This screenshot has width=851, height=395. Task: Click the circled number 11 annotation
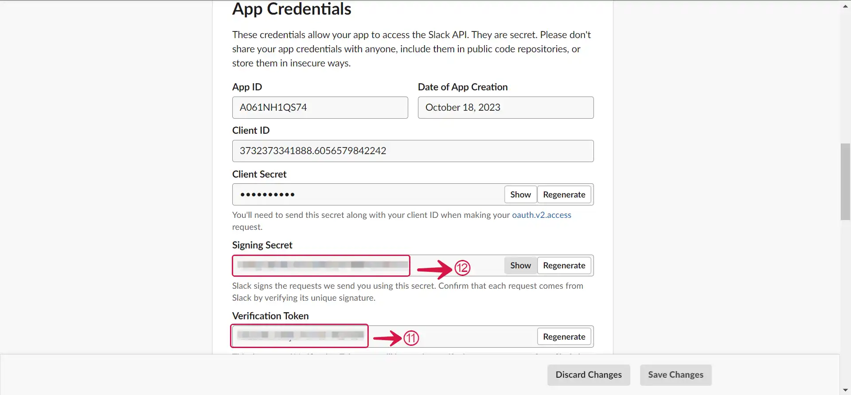pyautogui.click(x=411, y=338)
